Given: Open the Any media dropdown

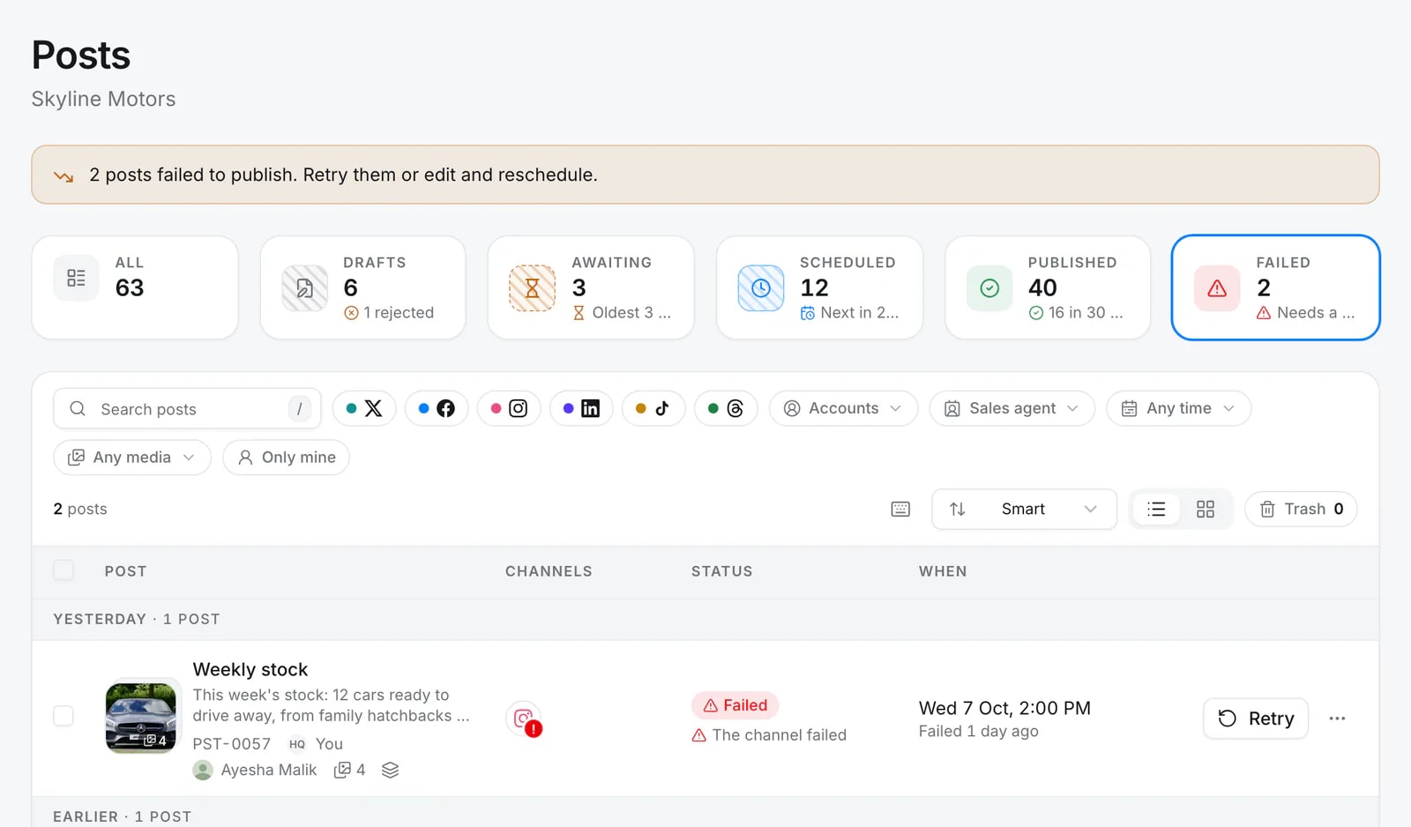Looking at the screenshot, I should tap(132, 458).
